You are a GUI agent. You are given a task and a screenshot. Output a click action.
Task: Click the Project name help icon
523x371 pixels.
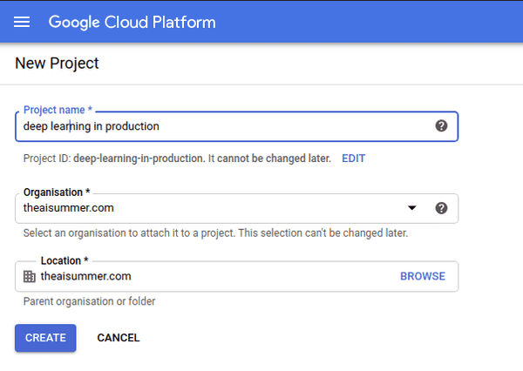tap(441, 125)
